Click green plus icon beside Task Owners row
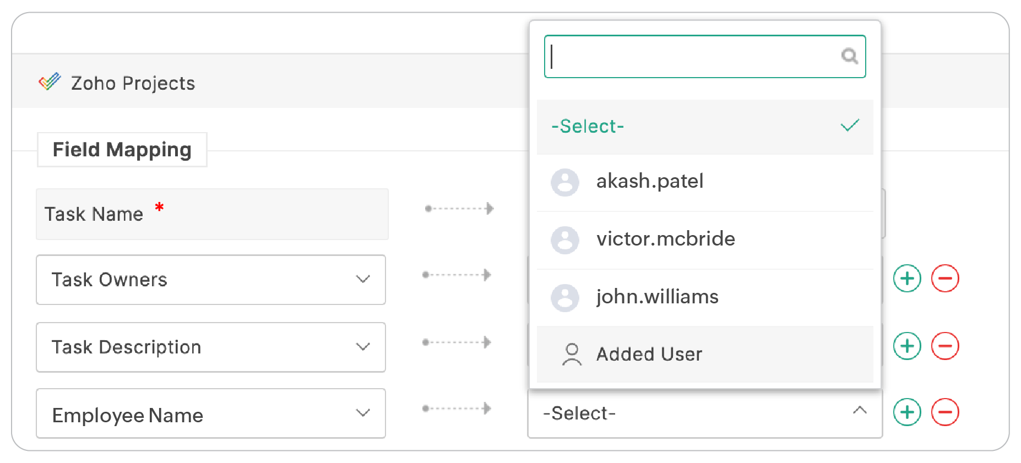This screenshot has width=1021, height=463. pyautogui.click(x=907, y=279)
